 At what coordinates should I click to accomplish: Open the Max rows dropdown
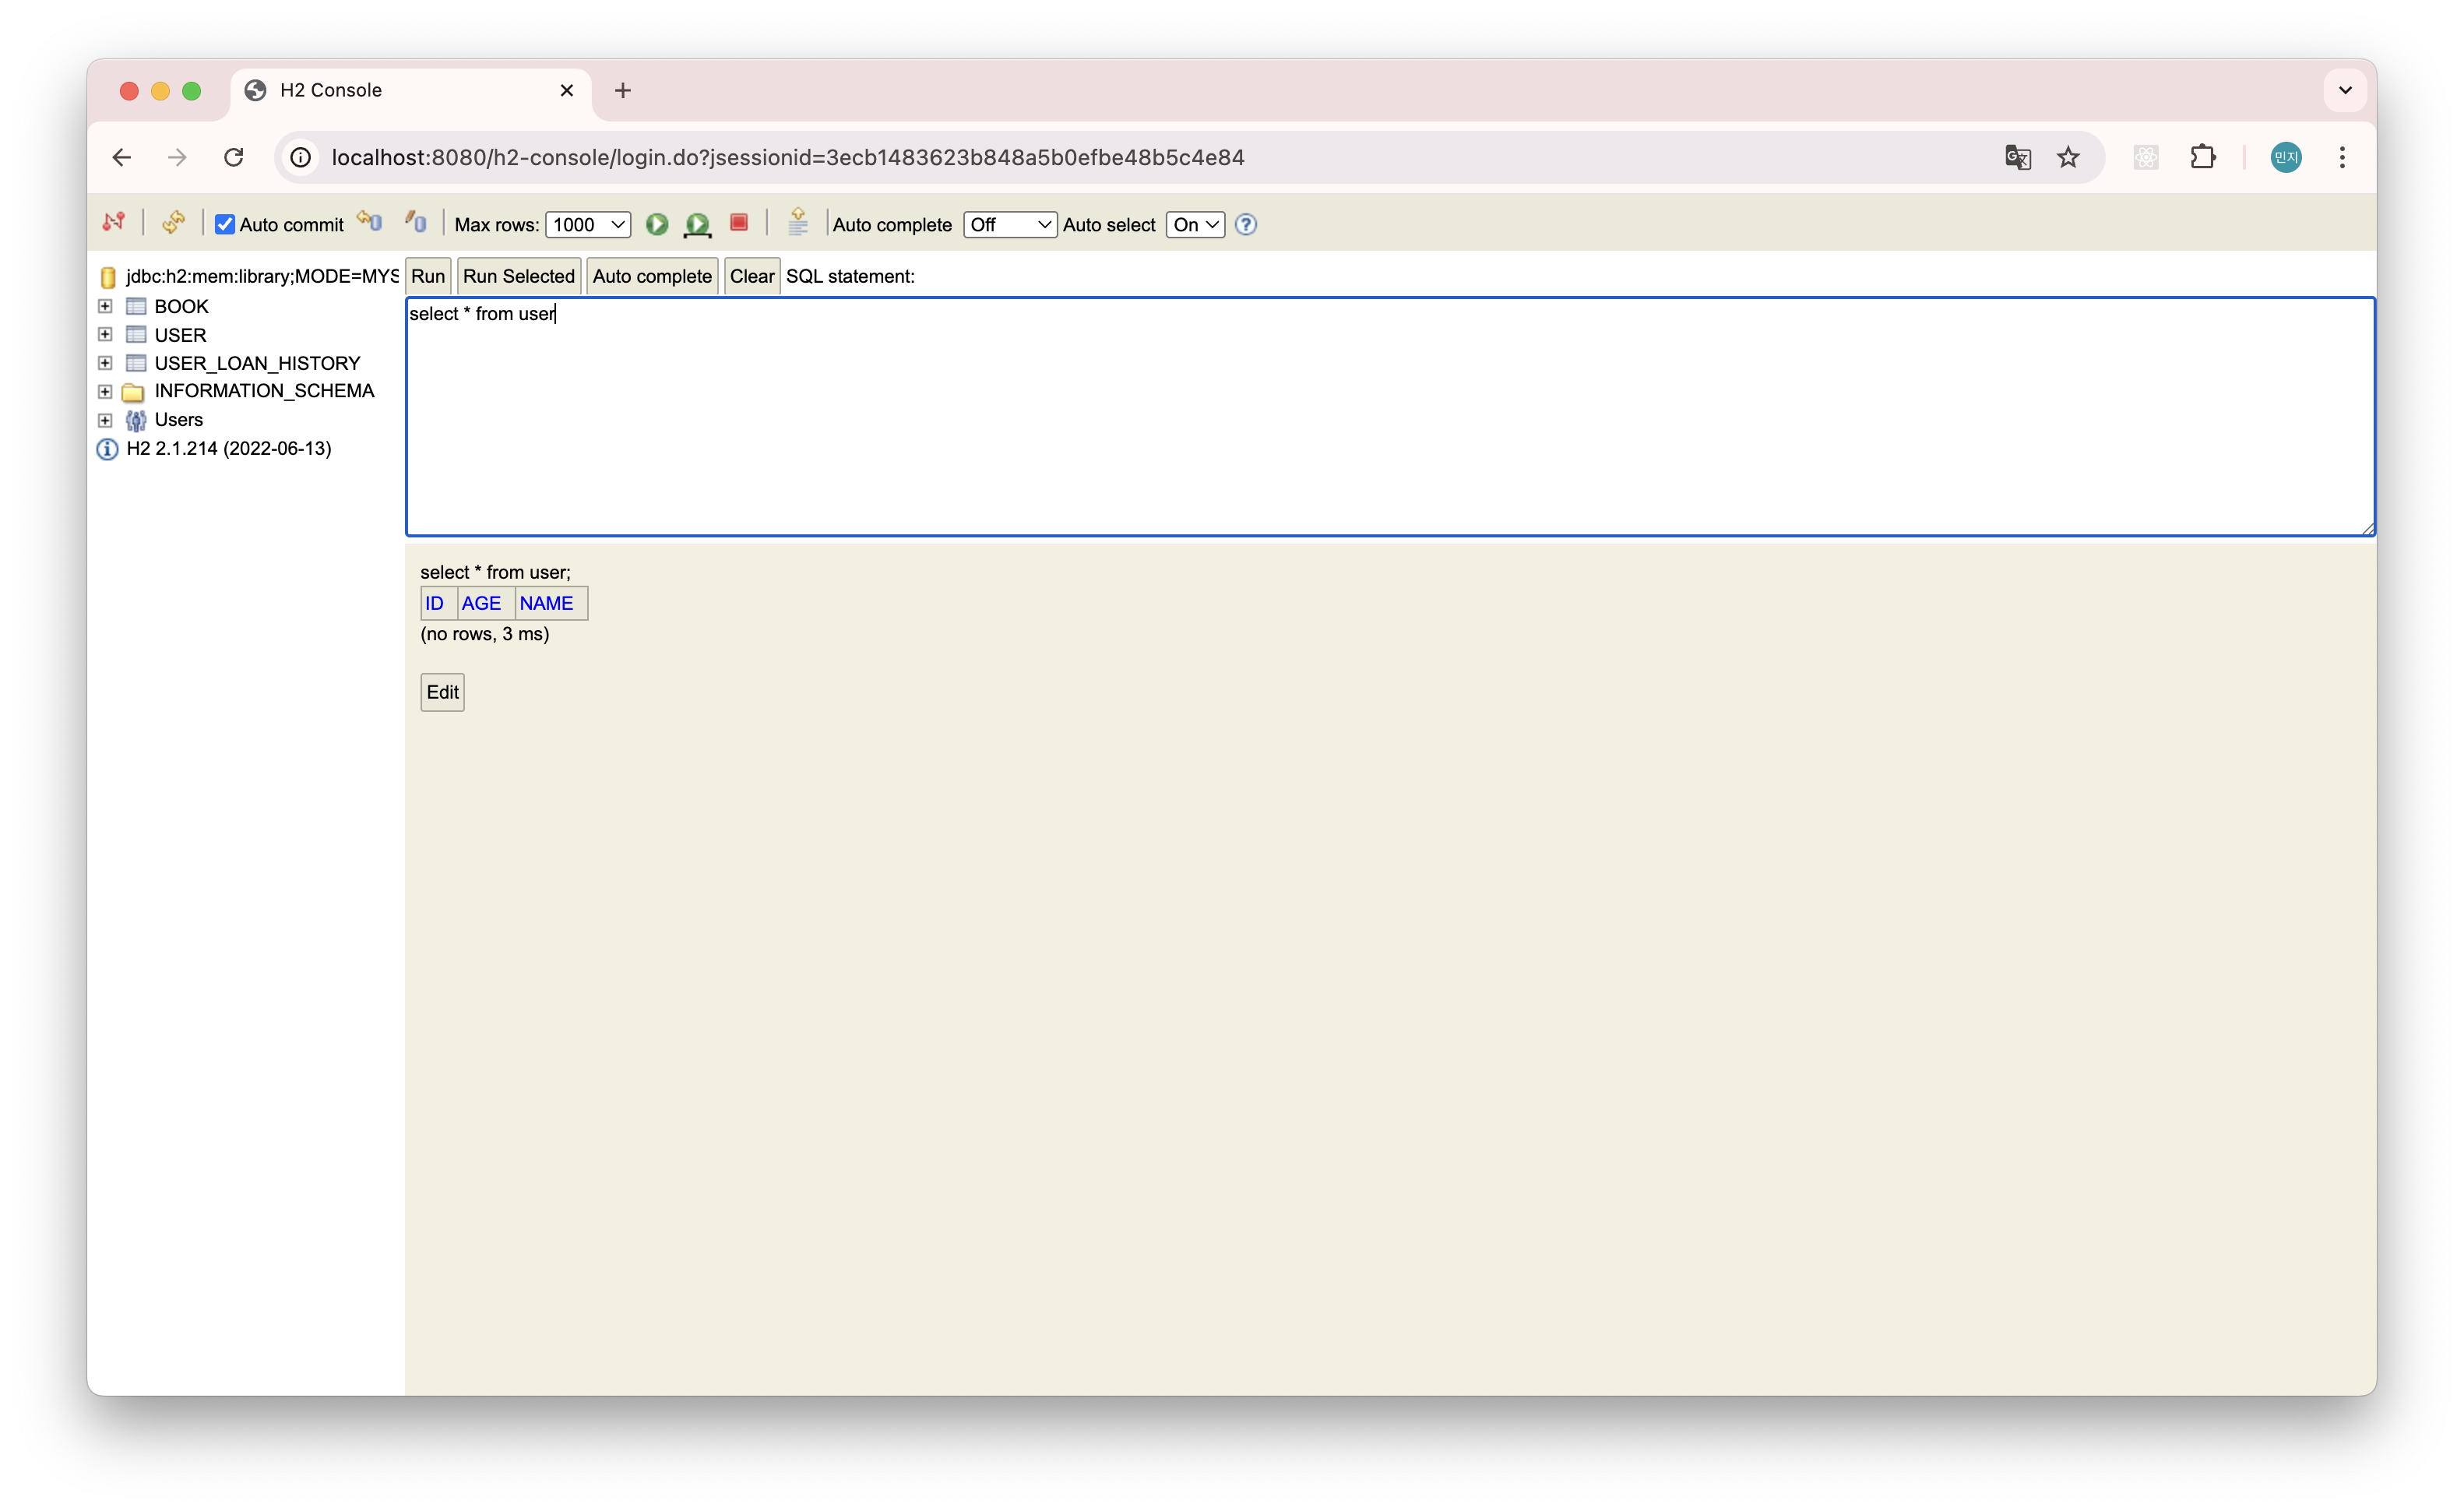pos(588,224)
